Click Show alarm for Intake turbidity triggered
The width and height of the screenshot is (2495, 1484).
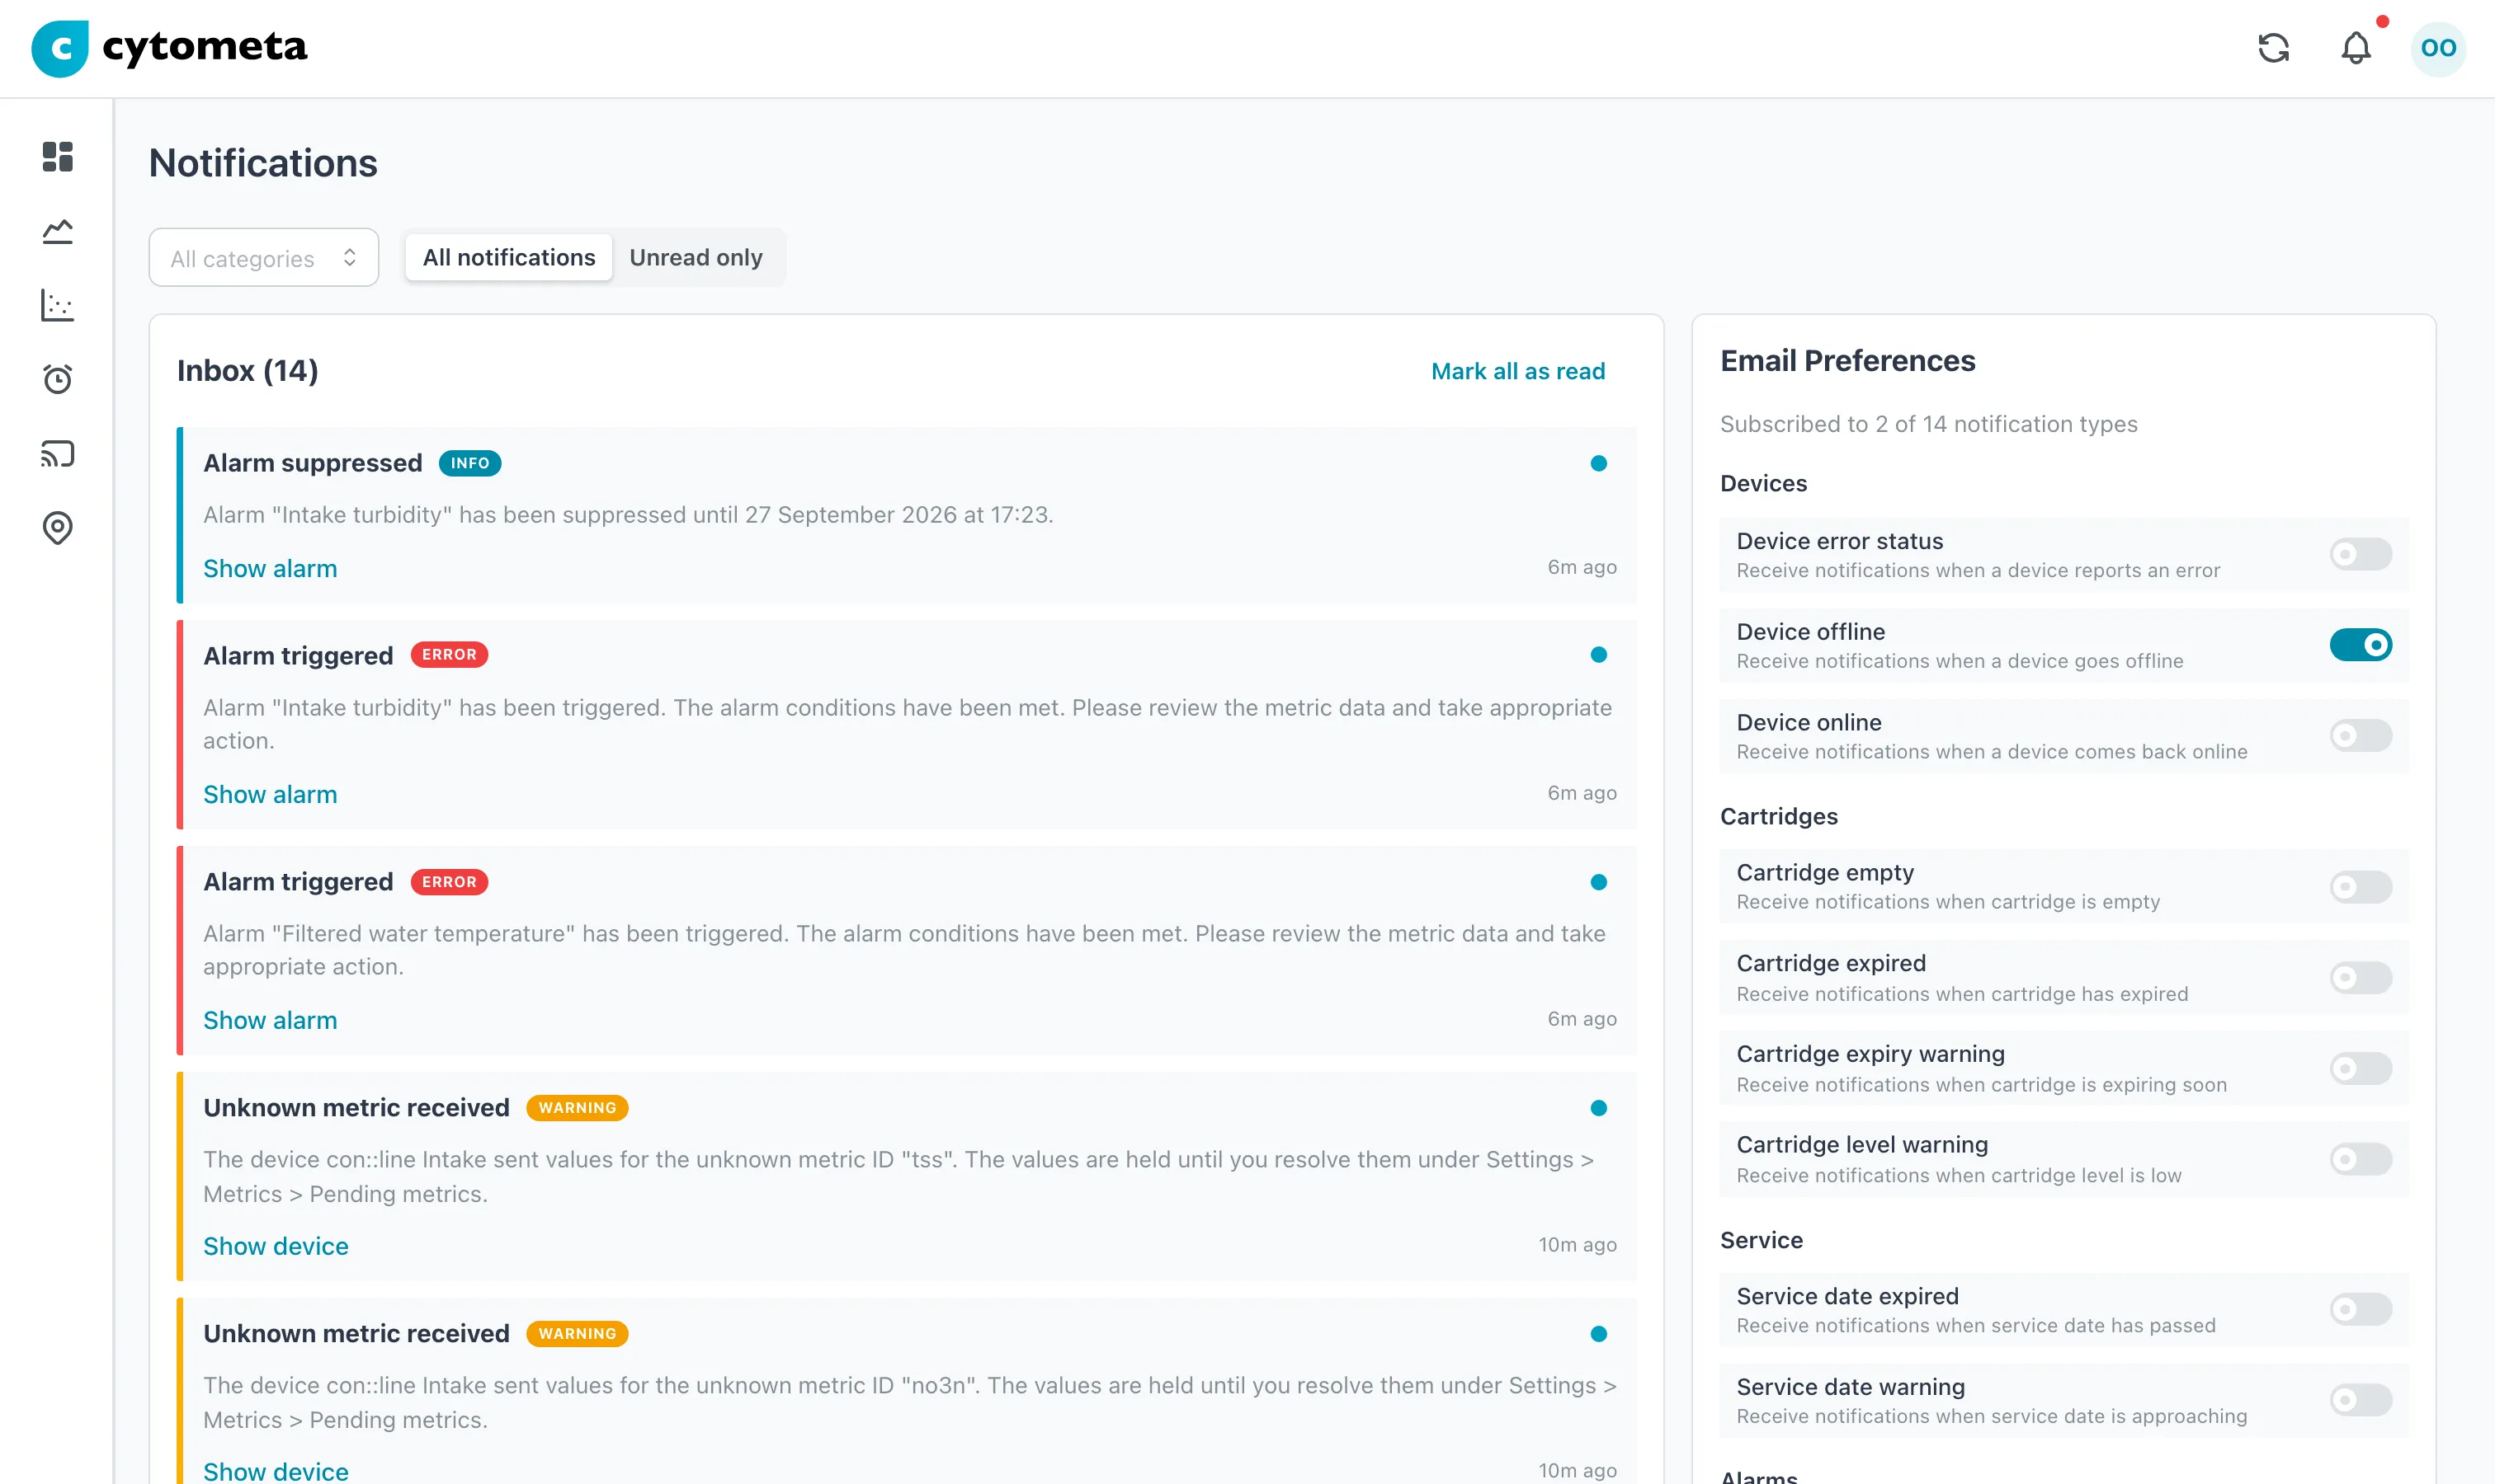coord(271,794)
